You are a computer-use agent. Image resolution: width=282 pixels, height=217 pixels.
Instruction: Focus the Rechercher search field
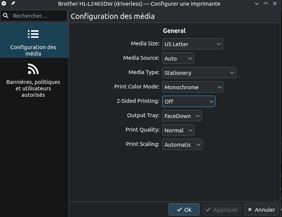(x=34, y=16)
